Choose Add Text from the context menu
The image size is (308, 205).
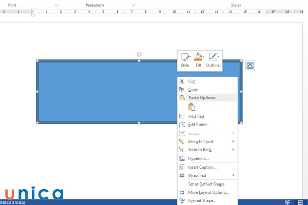click(196, 116)
